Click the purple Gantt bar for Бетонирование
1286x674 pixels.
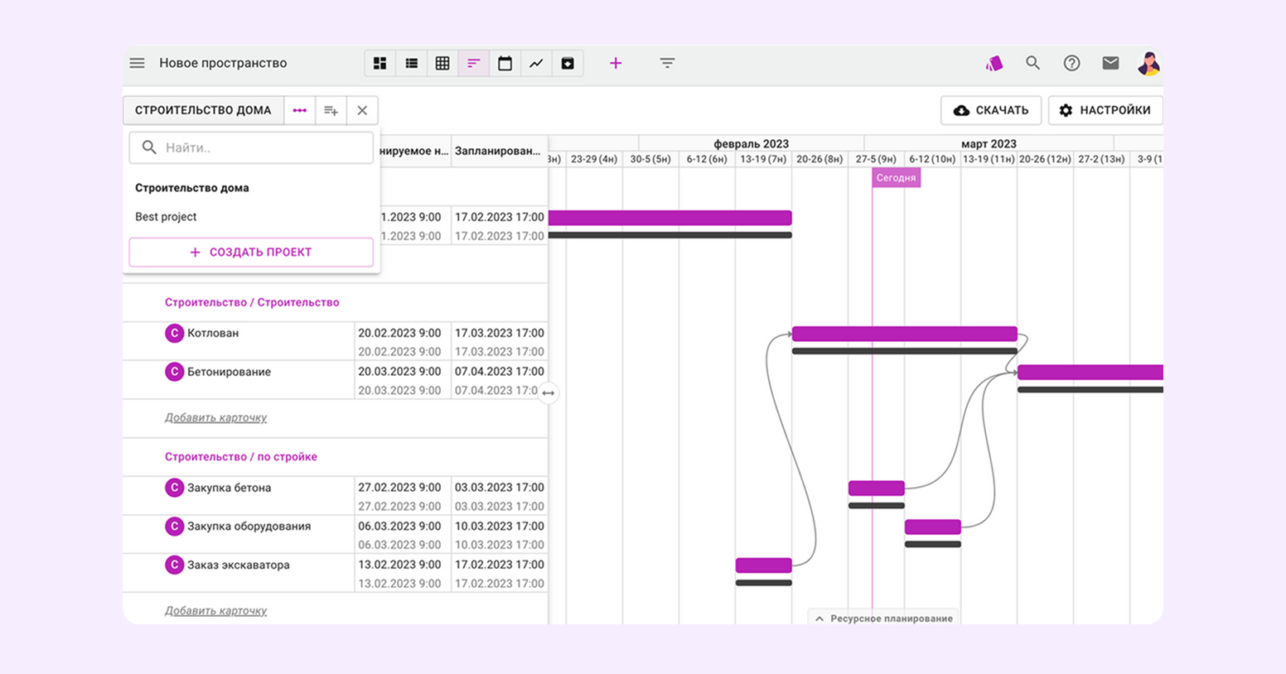[x=1090, y=373]
